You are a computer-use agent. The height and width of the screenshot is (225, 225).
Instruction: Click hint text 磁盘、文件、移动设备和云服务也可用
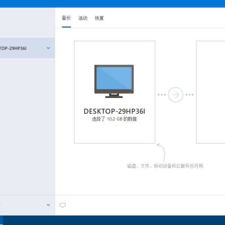[x=165, y=166]
